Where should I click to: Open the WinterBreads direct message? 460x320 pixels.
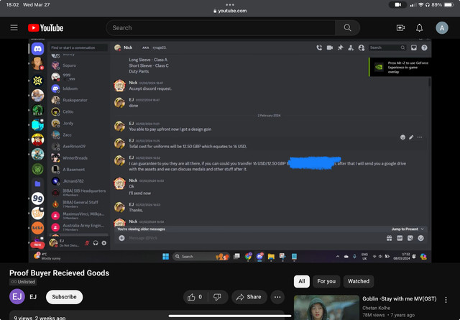(78, 158)
